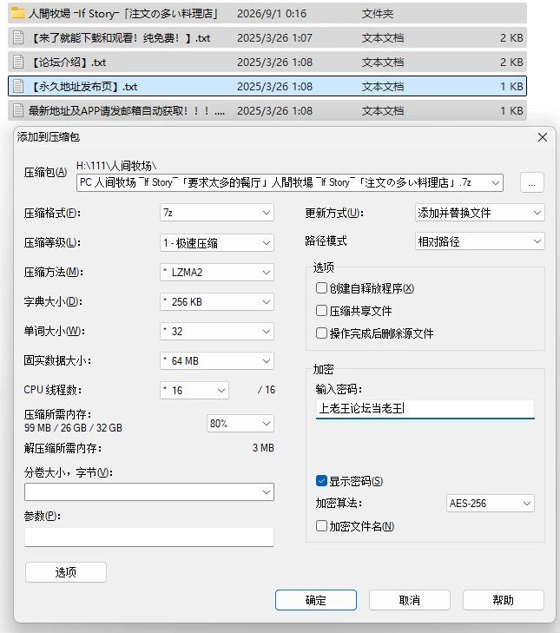This screenshot has height=633, width=560.
Task: Click the 选项 button
Action: [x=66, y=572]
